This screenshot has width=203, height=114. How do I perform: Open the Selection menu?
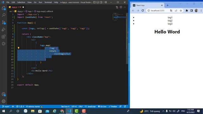(x=21, y=2)
